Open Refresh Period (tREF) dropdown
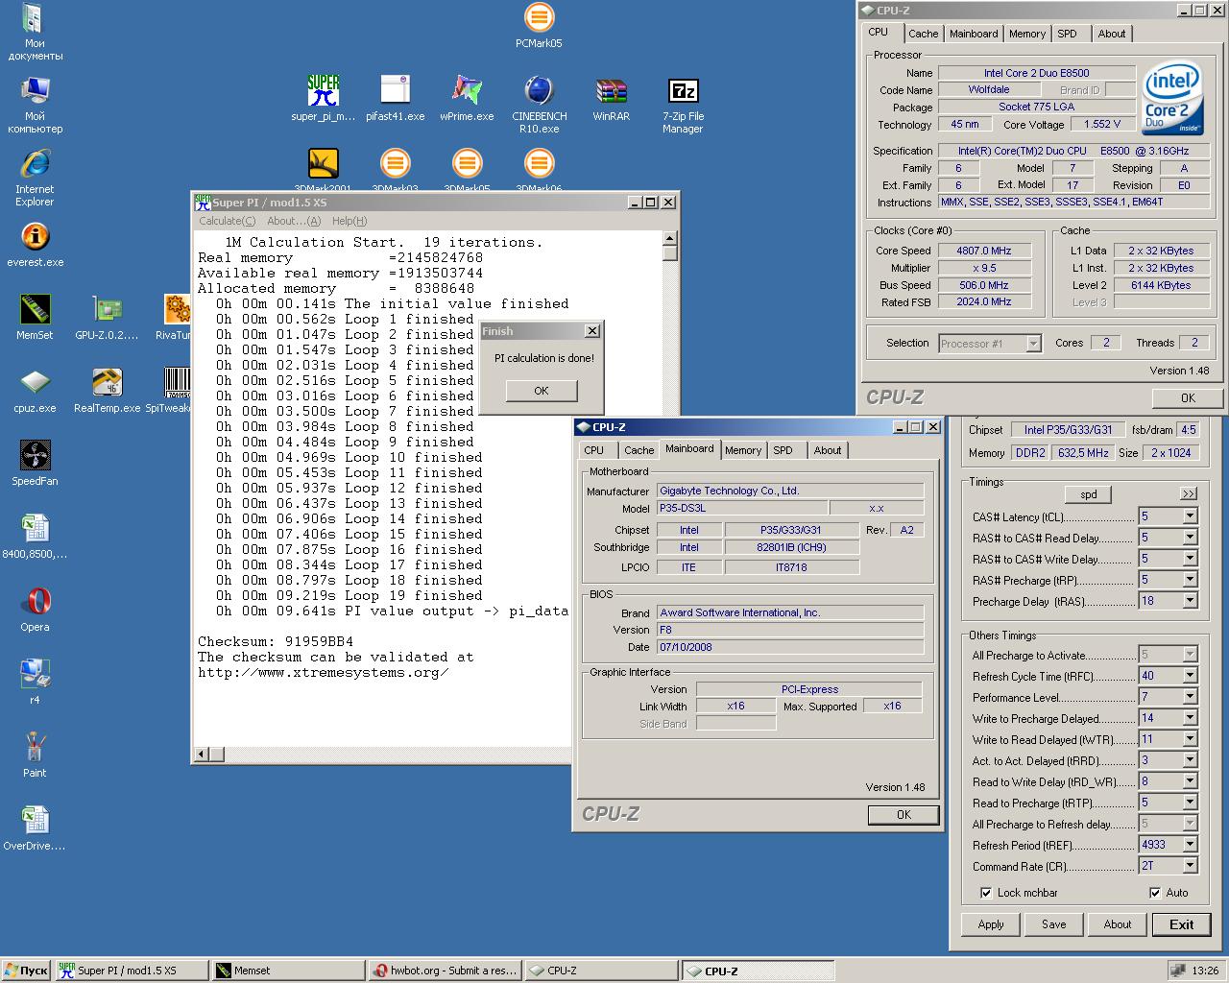Screen dimensions: 1229x983 point(1190,845)
